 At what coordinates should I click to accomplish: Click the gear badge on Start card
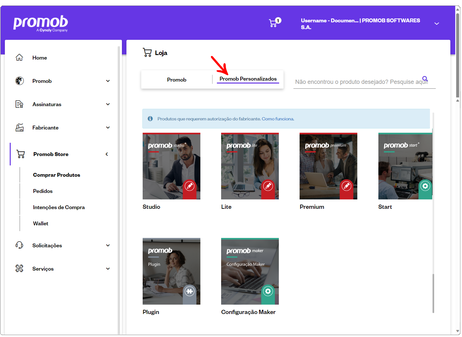pyautogui.click(x=425, y=186)
